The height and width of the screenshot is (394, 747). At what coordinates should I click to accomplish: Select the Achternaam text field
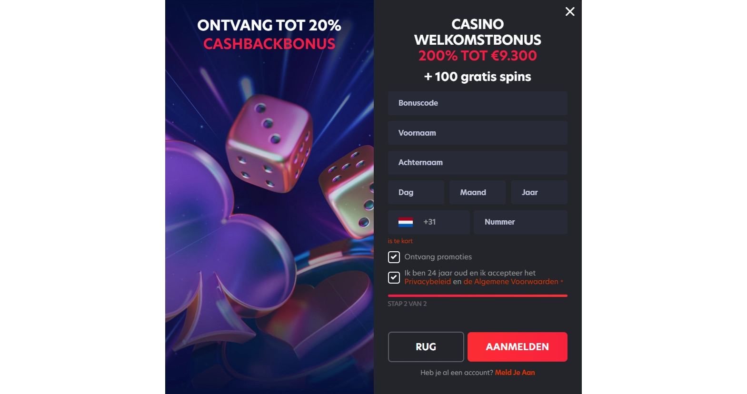pyautogui.click(x=478, y=163)
